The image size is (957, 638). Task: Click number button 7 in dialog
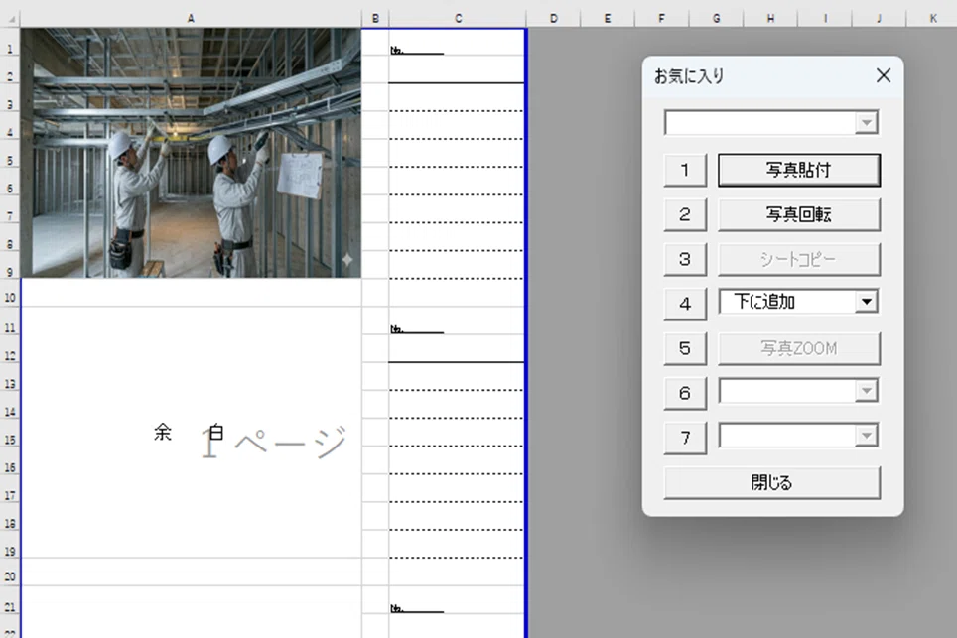click(x=685, y=438)
